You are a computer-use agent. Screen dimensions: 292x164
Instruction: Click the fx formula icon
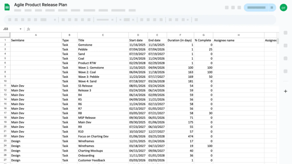[x=28, y=29]
